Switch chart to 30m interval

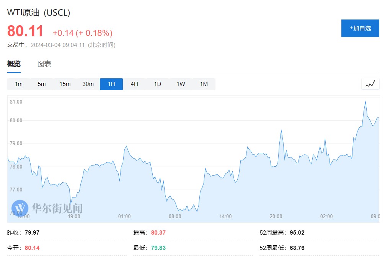tap(88, 84)
